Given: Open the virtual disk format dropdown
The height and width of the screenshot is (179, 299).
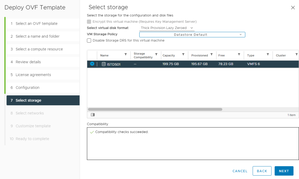Looking at the screenshot, I should point(167,28).
